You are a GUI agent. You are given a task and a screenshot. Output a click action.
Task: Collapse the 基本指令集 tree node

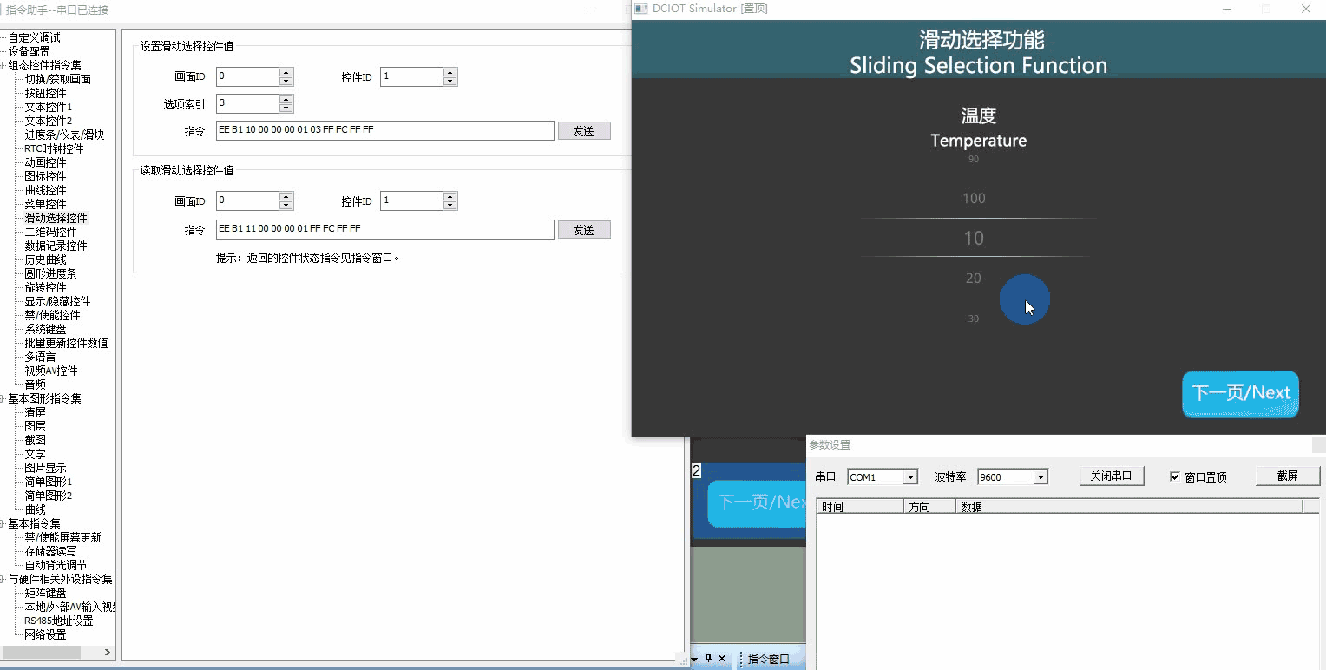click(3, 523)
